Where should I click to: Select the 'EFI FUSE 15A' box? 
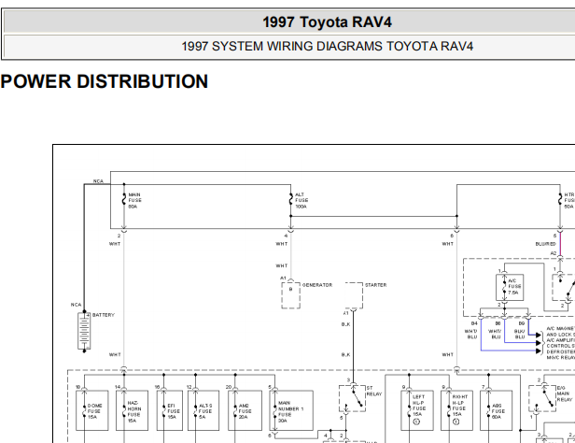click(170, 410)
